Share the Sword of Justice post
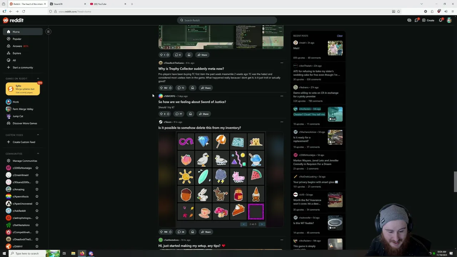The width and height of the screenshot is (457, 257). [204, 114]
